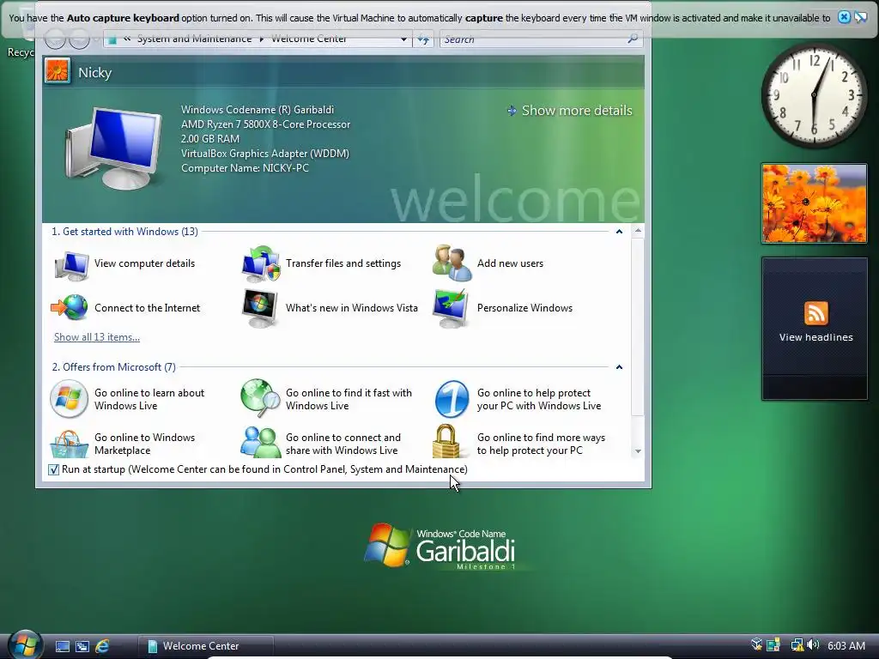Screen dimensions: 879x659
Task: Click the volume speaker tray icon
Action: (x=813, y=645)
